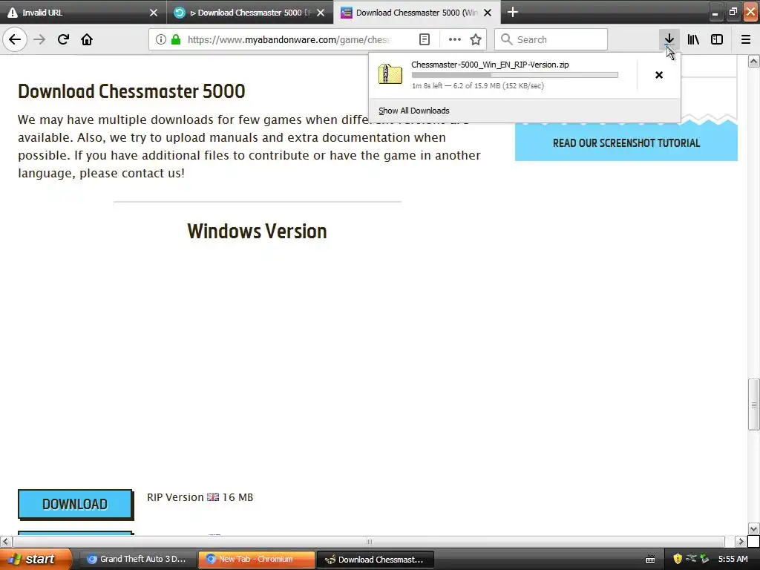
Task: Click the Windows Version heading
Action: (x=257, y=232)
